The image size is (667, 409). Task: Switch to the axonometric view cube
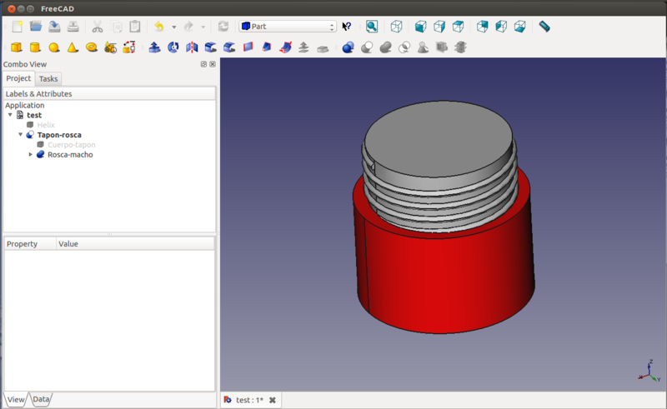point(397,27)
